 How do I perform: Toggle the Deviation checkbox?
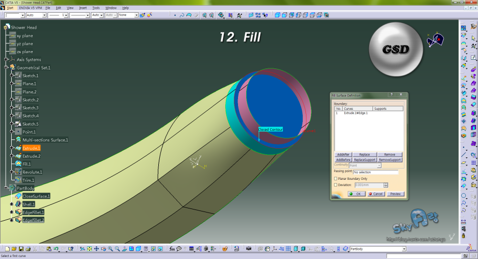[x=336, y=185]
